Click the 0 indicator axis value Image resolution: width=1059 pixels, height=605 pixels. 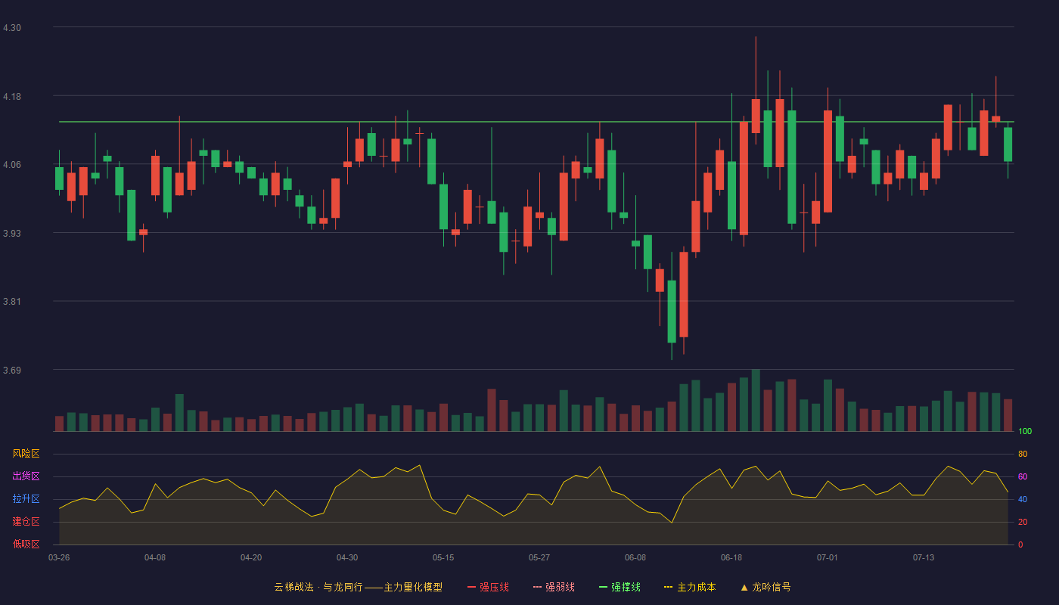pos(1020,544)
